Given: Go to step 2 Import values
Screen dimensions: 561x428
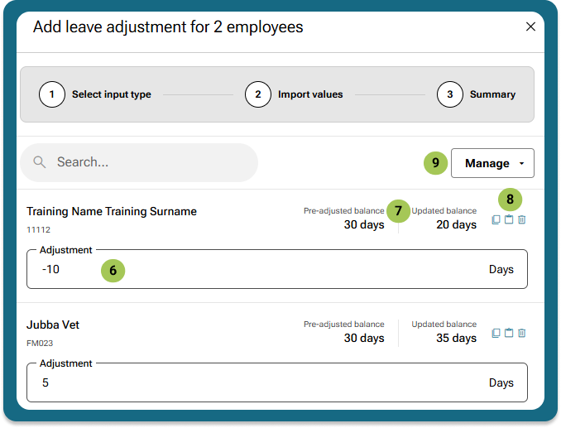Looking at the screenshot, I should (x=258, y=94).
